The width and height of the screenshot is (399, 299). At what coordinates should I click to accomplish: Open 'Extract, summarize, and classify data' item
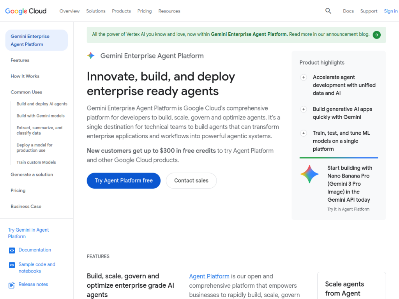(x=39, y=130)
